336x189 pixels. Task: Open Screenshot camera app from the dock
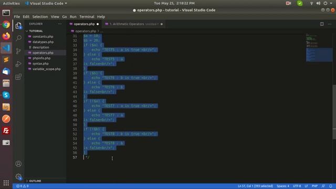6,142
